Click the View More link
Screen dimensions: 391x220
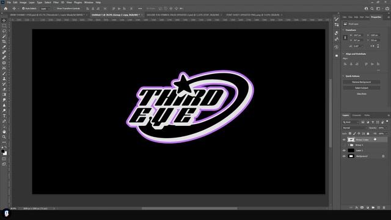point(361,94)
